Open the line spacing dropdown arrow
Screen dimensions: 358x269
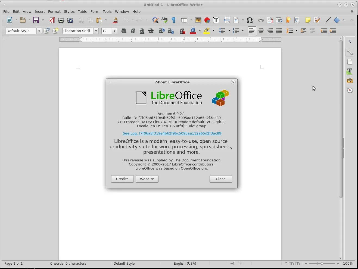click(x=296, y=31)
